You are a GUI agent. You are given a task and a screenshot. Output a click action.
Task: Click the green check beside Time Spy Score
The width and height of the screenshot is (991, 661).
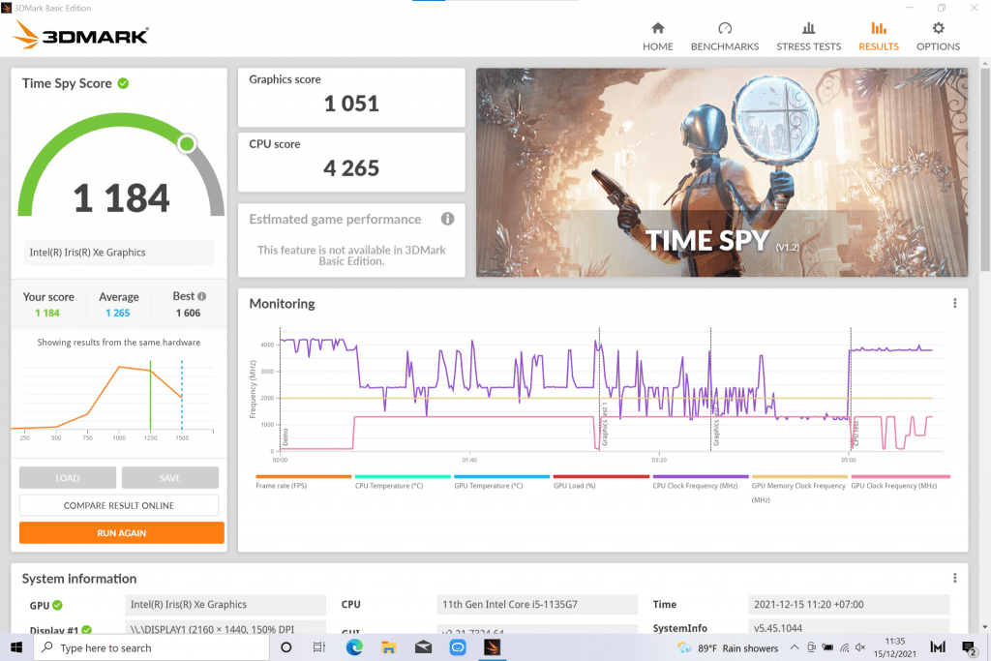pyautogui.click(x=123, y=83)
